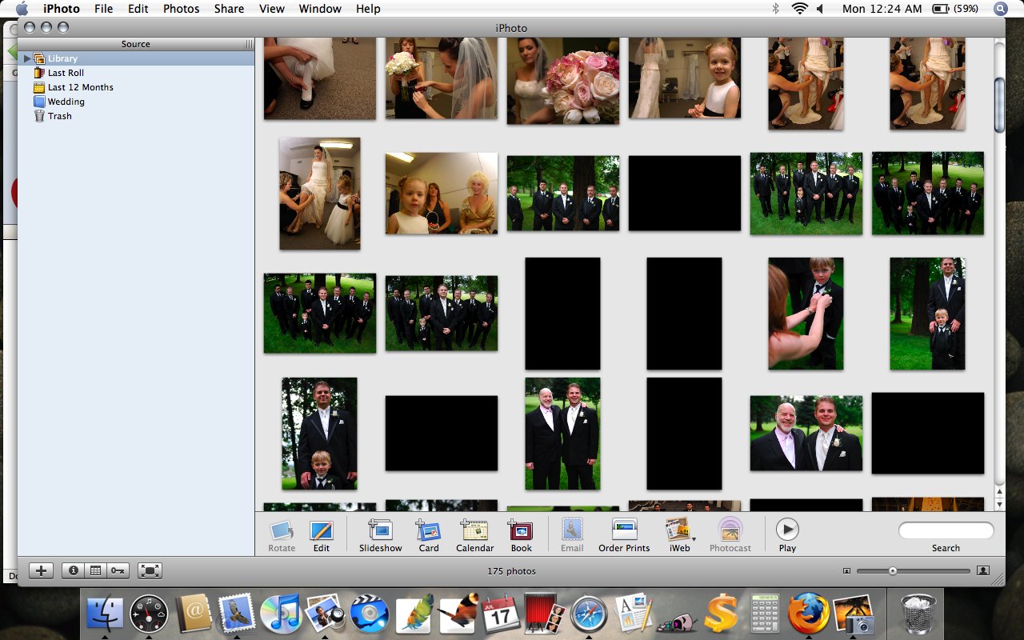
Task: Click the Bluetooth status icon
Action: point(775,9)
